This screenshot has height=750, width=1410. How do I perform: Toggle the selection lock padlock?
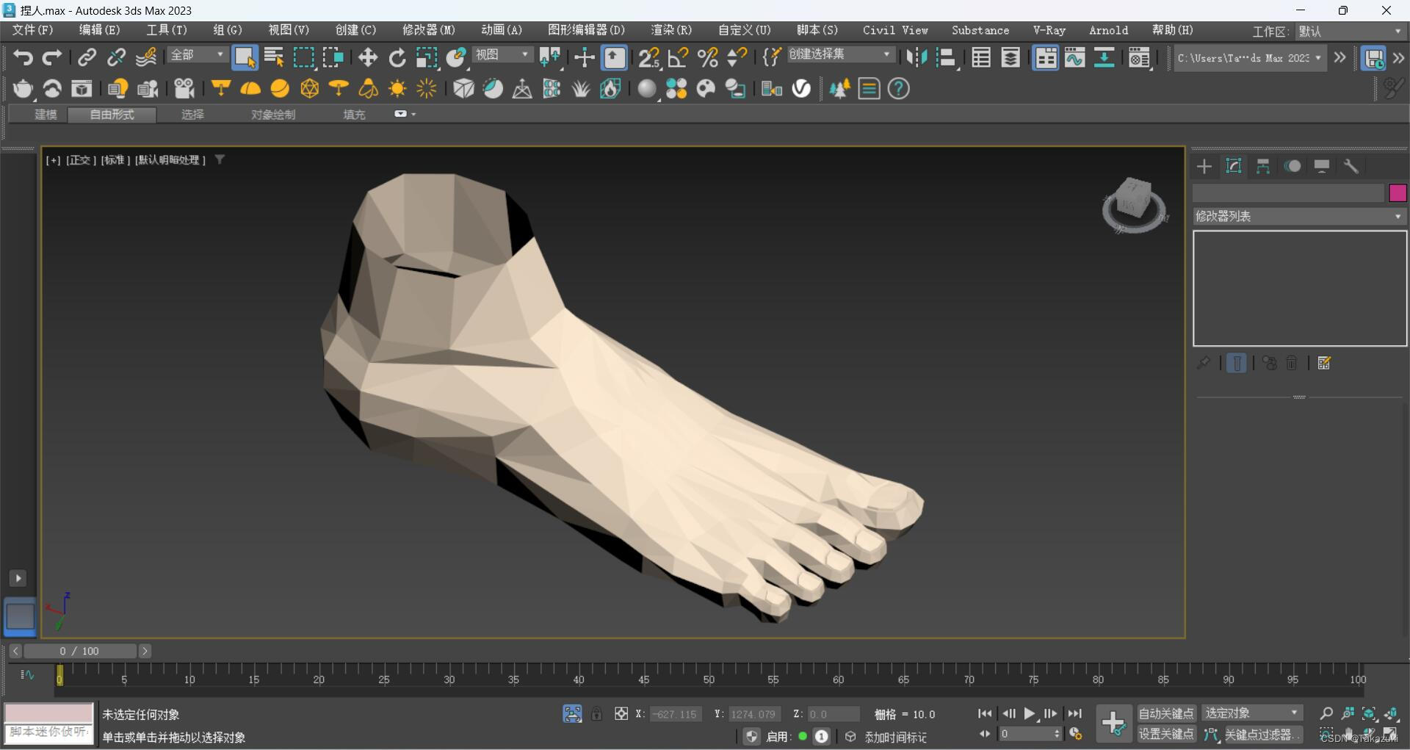click(x=597, y=714)
